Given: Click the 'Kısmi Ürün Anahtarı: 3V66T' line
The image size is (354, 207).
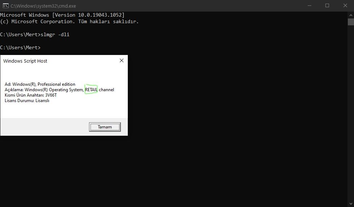Looking at the screenshot, I should point(31,95).
